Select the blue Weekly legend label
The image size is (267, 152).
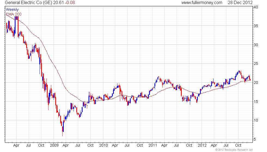click(x=12, y=10)
